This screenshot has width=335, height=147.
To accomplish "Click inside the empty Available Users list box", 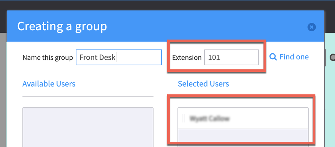I will click(x=88, y=127).
